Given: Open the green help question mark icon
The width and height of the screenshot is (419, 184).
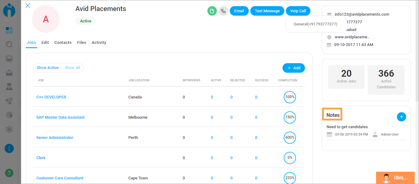Looking at the screenshot, I should tap(9, 173).
